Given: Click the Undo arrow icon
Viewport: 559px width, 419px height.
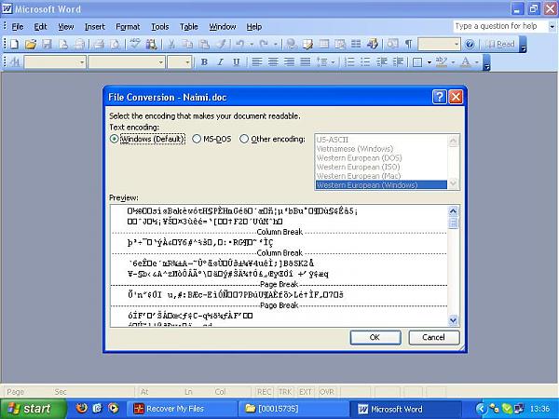Looking at the screenshot, I should pyautogui.click(x=240, y=44).
